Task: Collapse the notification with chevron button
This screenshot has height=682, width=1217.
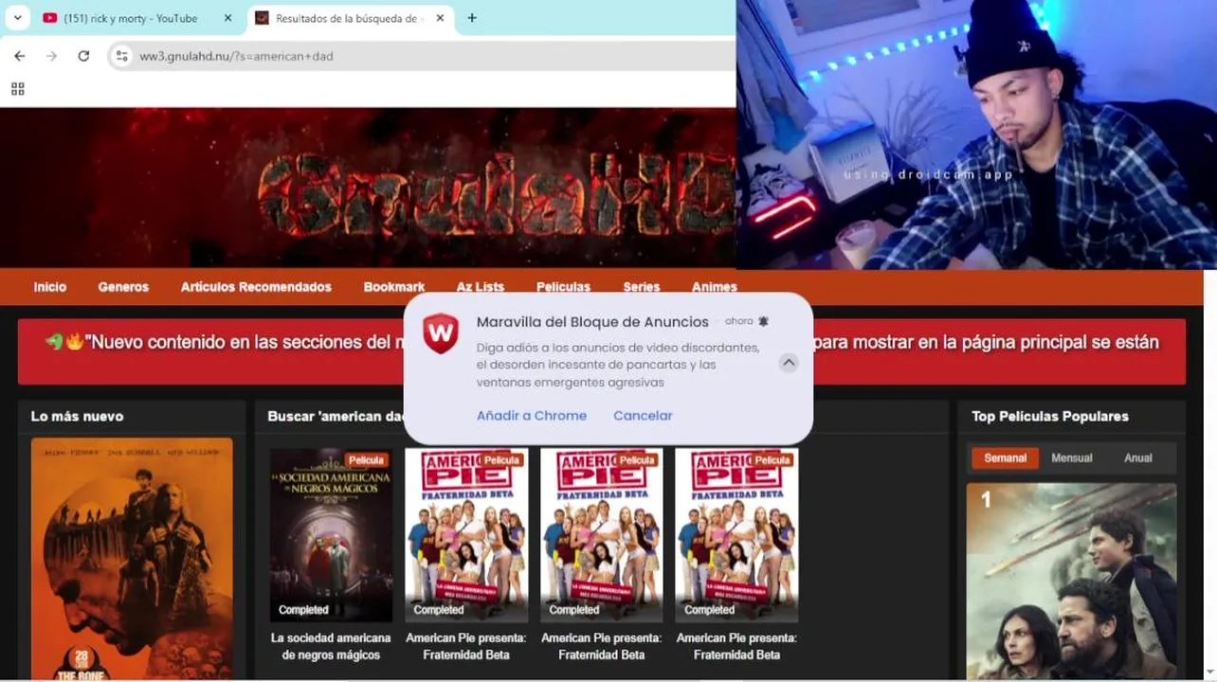Action: (789, 363)
